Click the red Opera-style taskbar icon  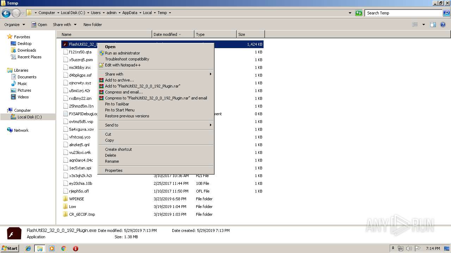[75, 248]
